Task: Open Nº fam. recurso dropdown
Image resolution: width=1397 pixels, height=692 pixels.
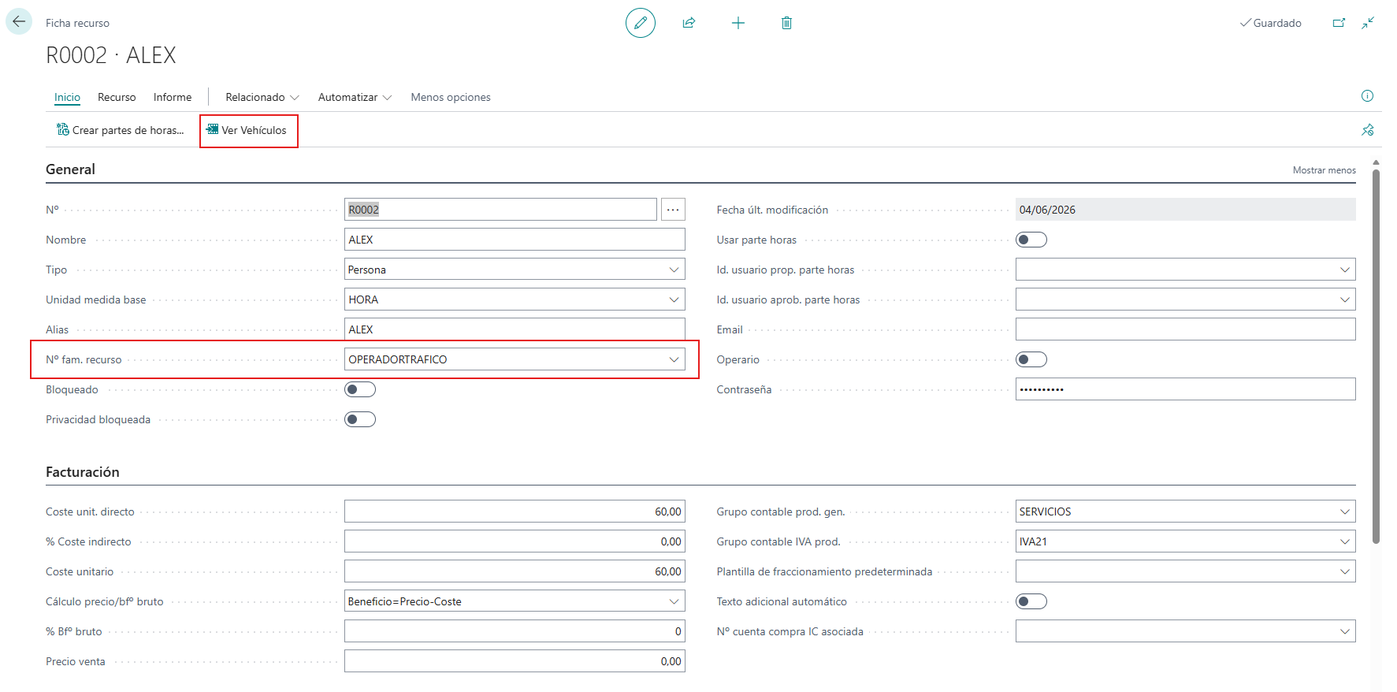Action: [674, 359]
